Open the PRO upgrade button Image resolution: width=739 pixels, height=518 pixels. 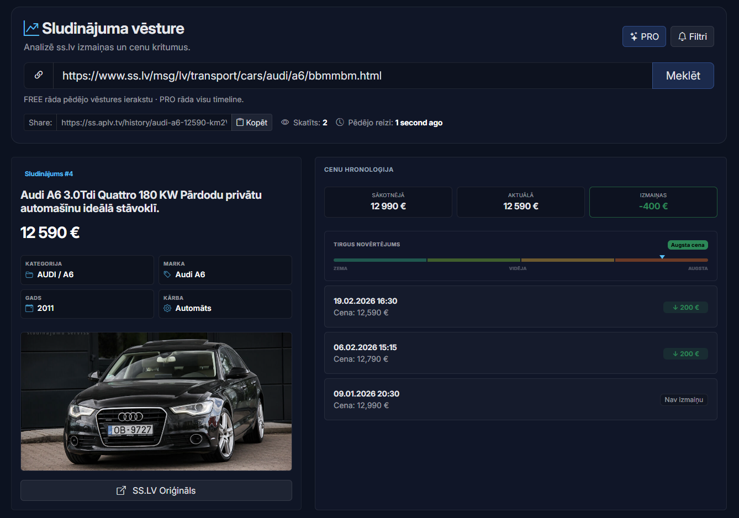644,36
